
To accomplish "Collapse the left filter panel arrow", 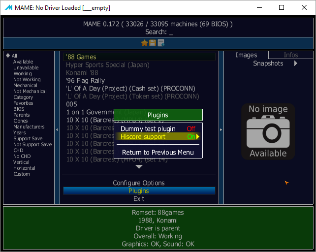I will click(x=57, y=129).
